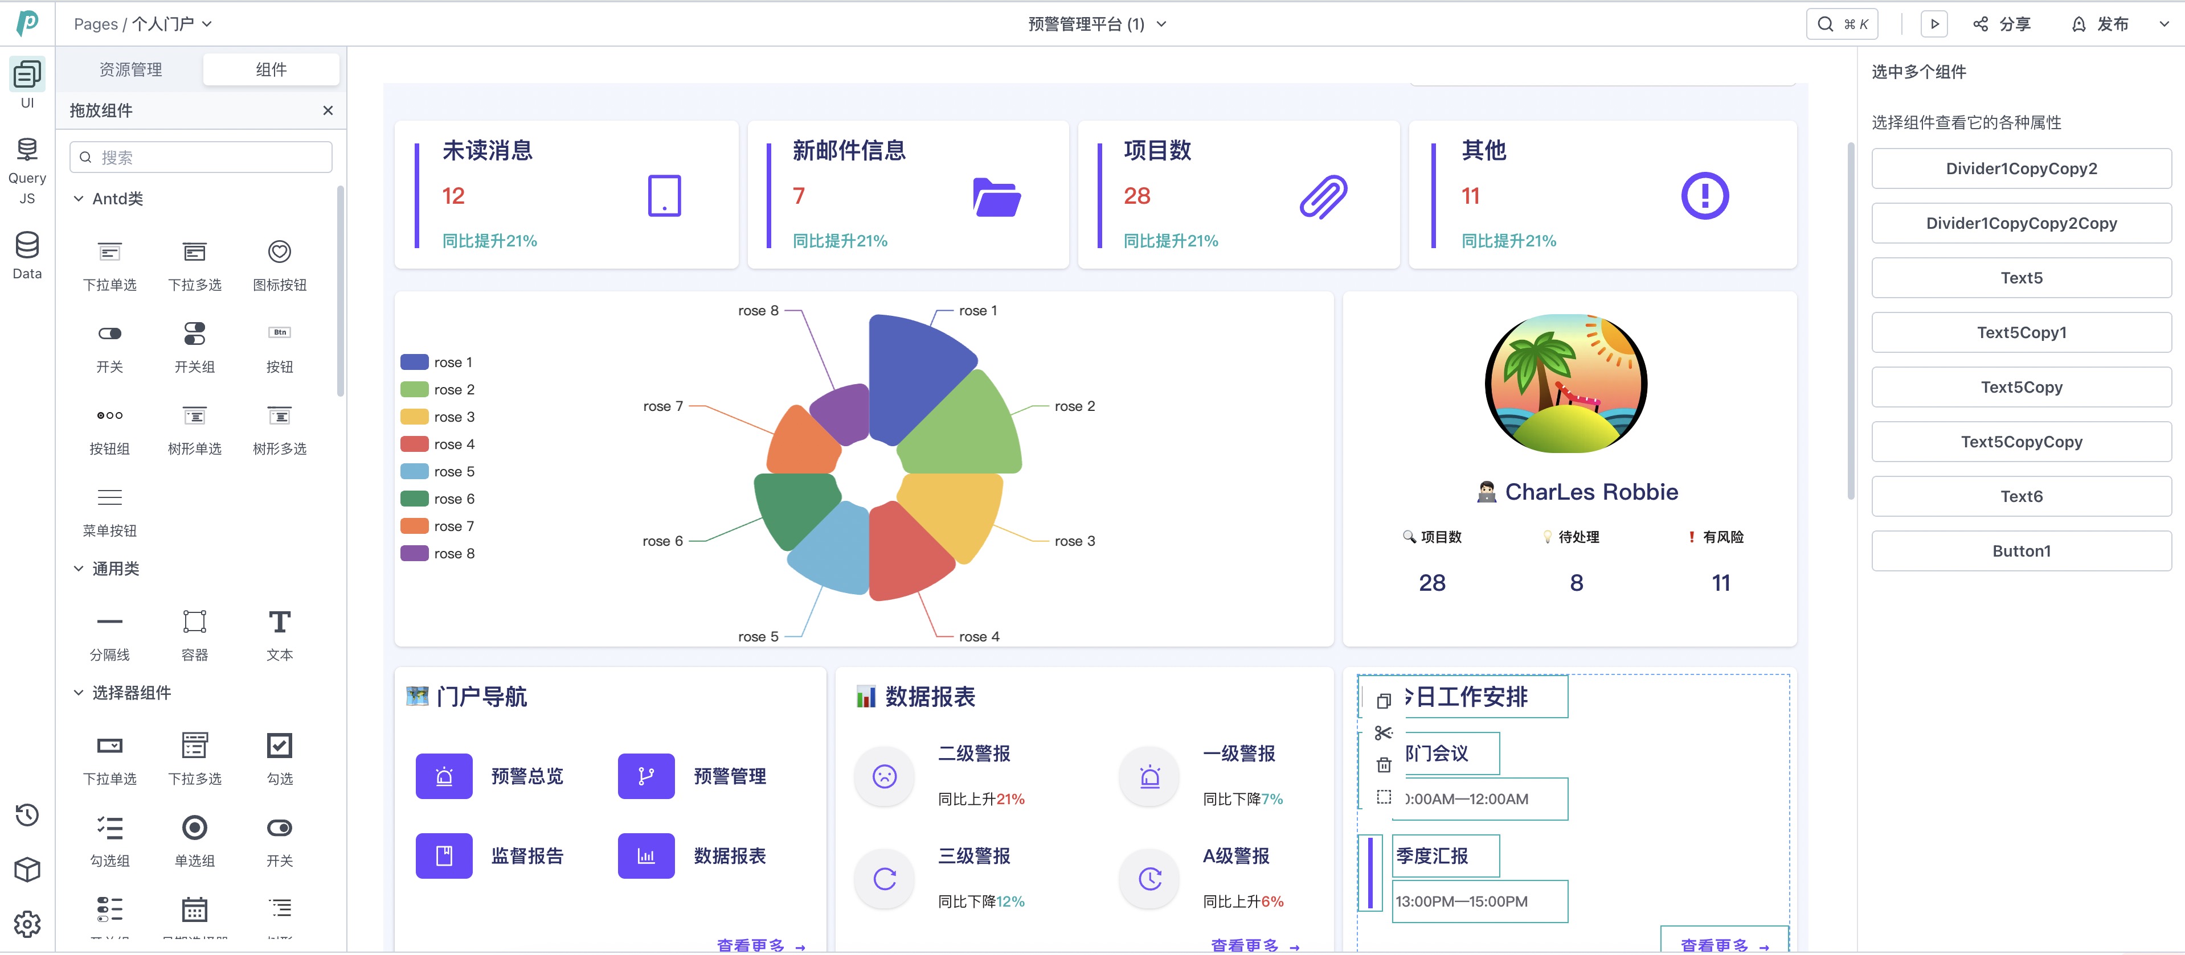The height and width of the screenshot is (955, 2185).
Task: Open the settings gear in left sidebar
Action: click(x=27, y=924)
